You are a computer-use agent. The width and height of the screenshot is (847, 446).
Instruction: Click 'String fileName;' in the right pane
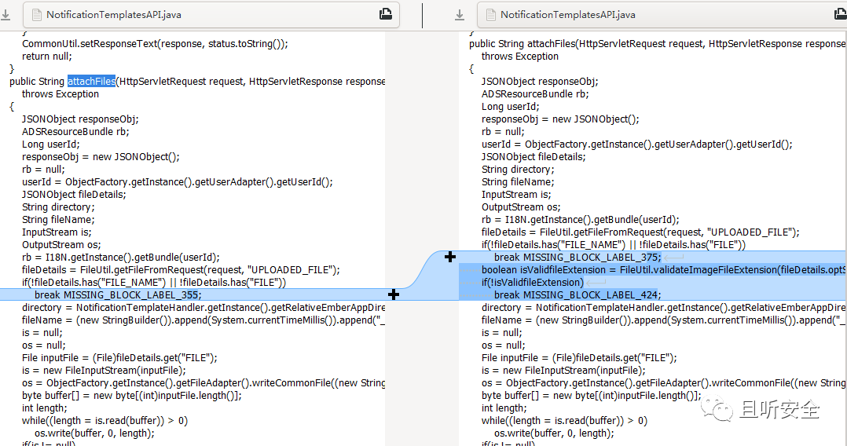point(518,181)
